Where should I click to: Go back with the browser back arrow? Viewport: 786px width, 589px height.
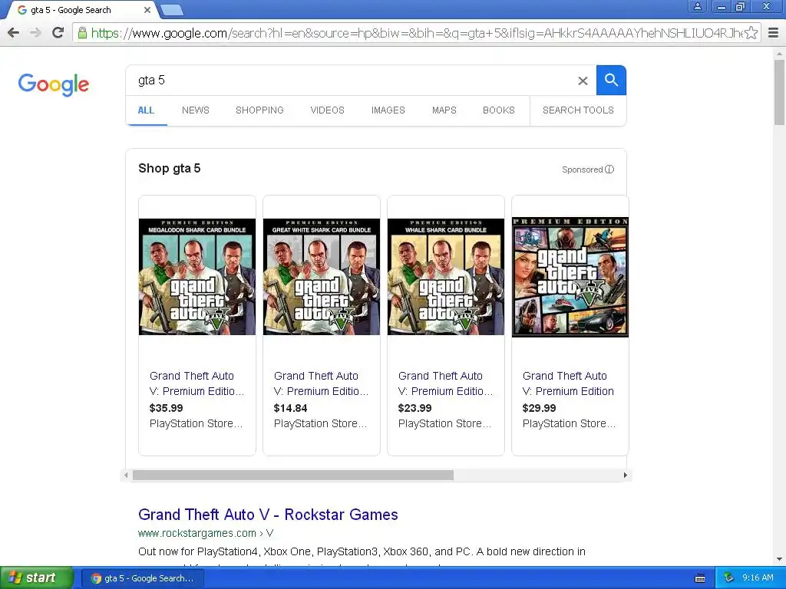pyautogui.click(x=14, y=32)
